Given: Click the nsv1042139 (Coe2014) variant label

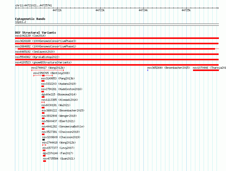Looking at the screenshot, I should coord(30,36).
